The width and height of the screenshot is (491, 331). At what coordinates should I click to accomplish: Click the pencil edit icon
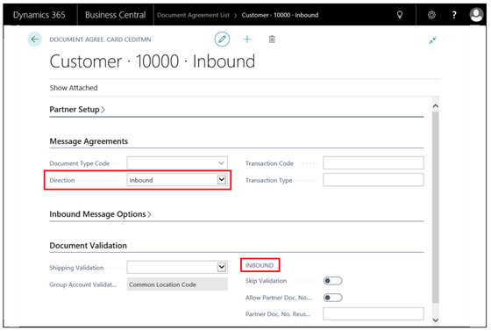(222, 40)
